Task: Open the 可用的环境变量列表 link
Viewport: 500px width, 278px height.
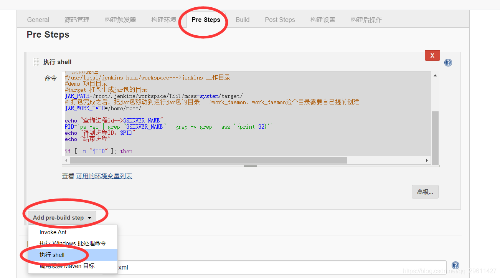Action: coord(104,176)
